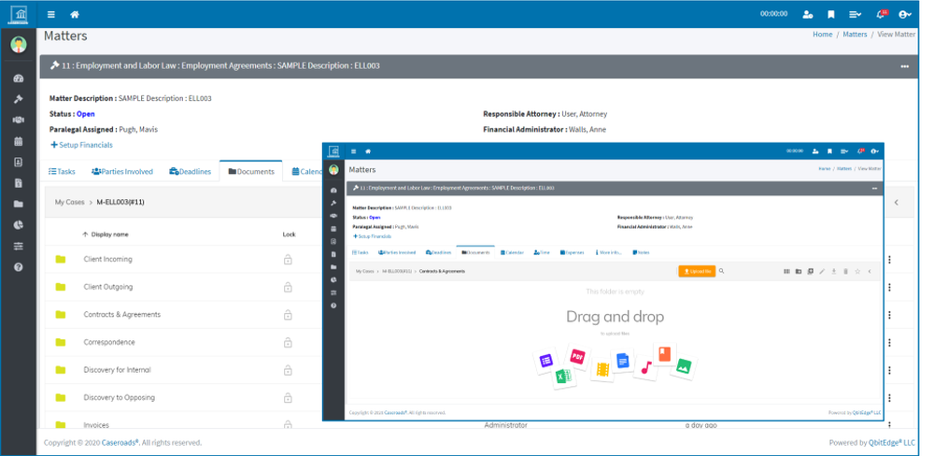
Task: Toggle the hamburger menu in the main header
Action: (x=51, y=14)
